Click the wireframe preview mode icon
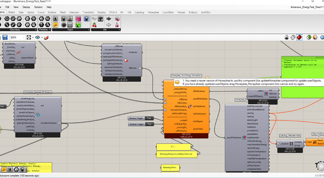Viewport: 324px width, 178px height. click(x=293, y=38)
